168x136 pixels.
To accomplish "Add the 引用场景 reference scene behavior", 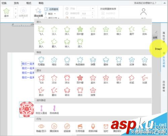I will 80,128.
